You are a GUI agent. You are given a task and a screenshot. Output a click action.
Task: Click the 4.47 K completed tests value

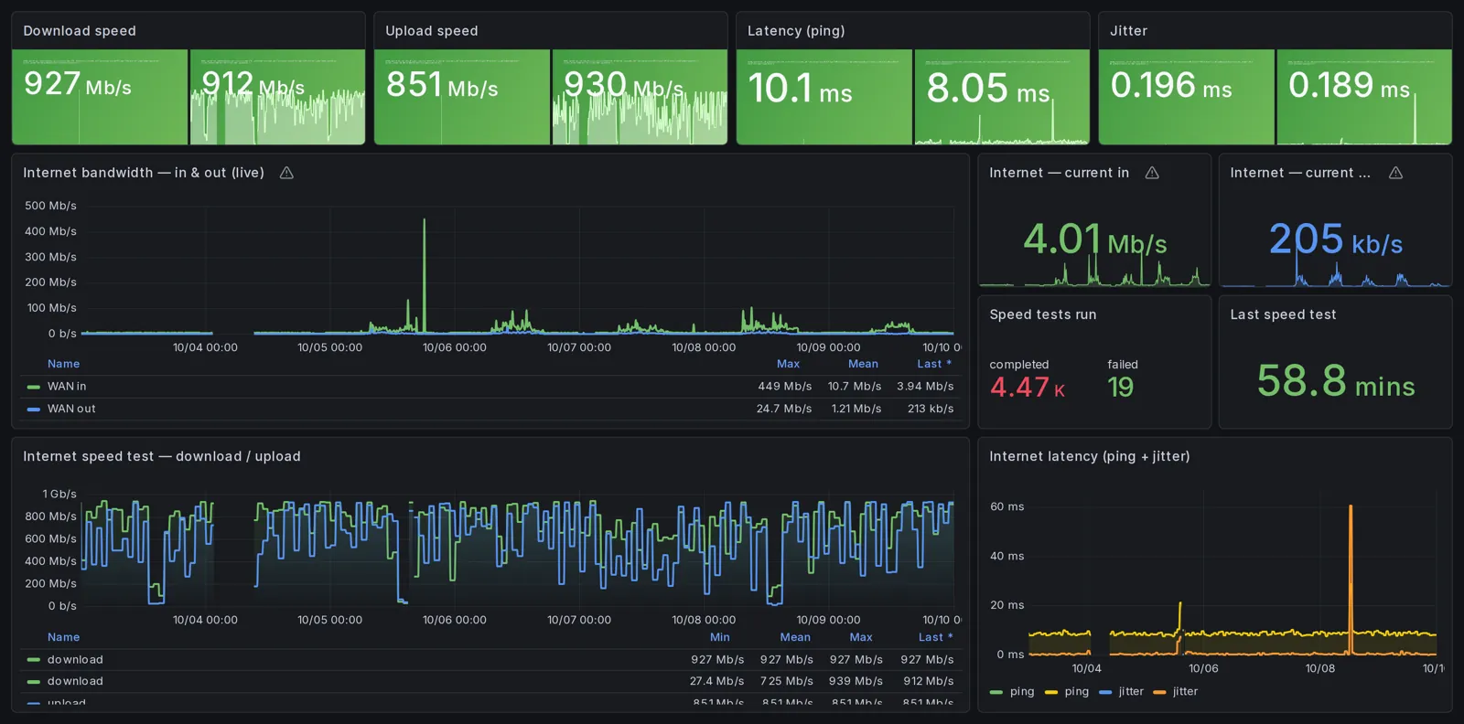[1028, 388]
